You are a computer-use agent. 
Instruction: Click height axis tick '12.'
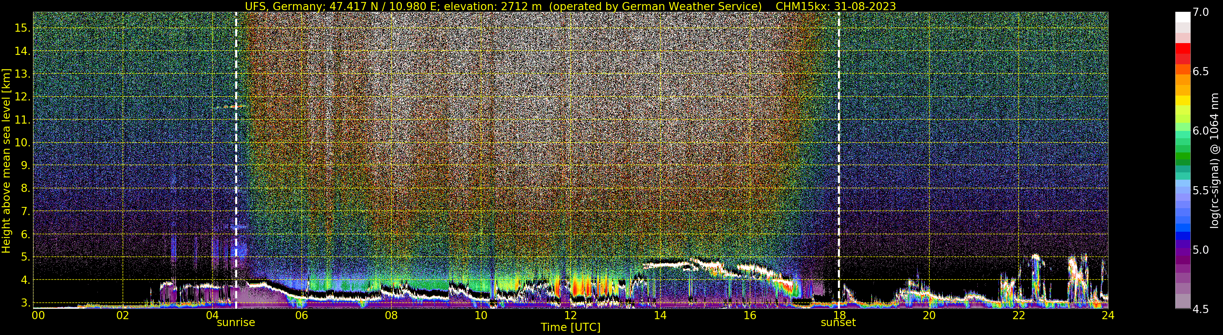tap(22, 97)
